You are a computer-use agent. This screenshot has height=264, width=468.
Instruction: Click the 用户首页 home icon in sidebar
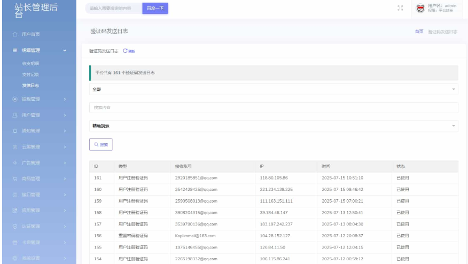point(15,34)
